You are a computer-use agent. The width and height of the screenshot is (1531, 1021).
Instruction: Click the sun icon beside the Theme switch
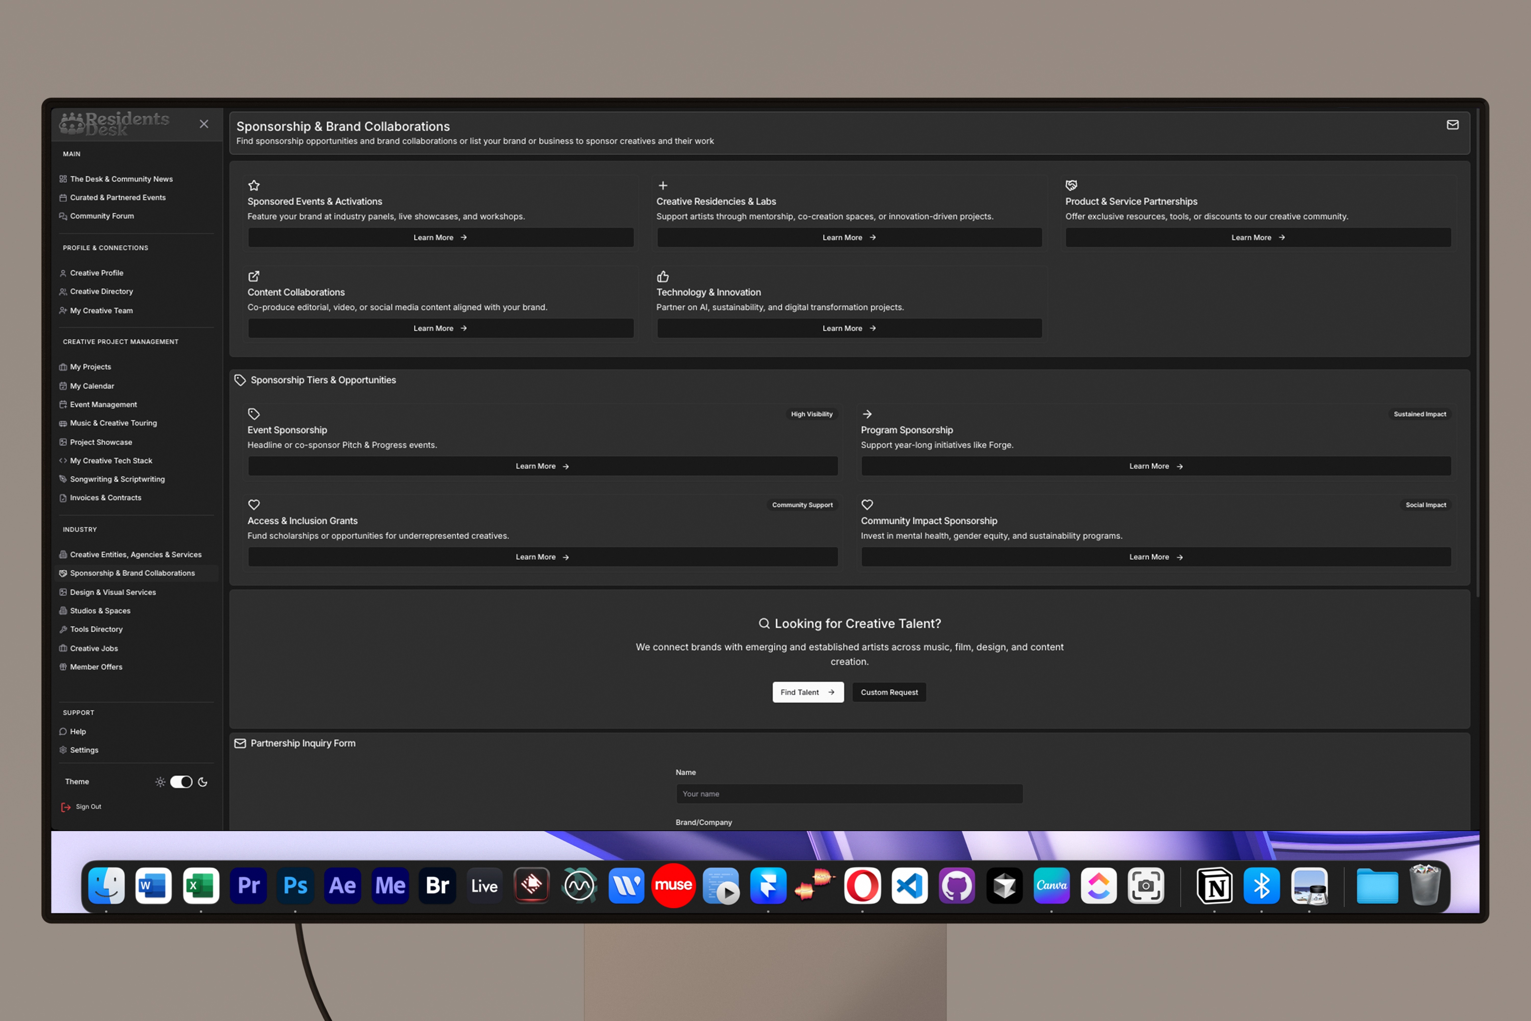pos(160,782)
